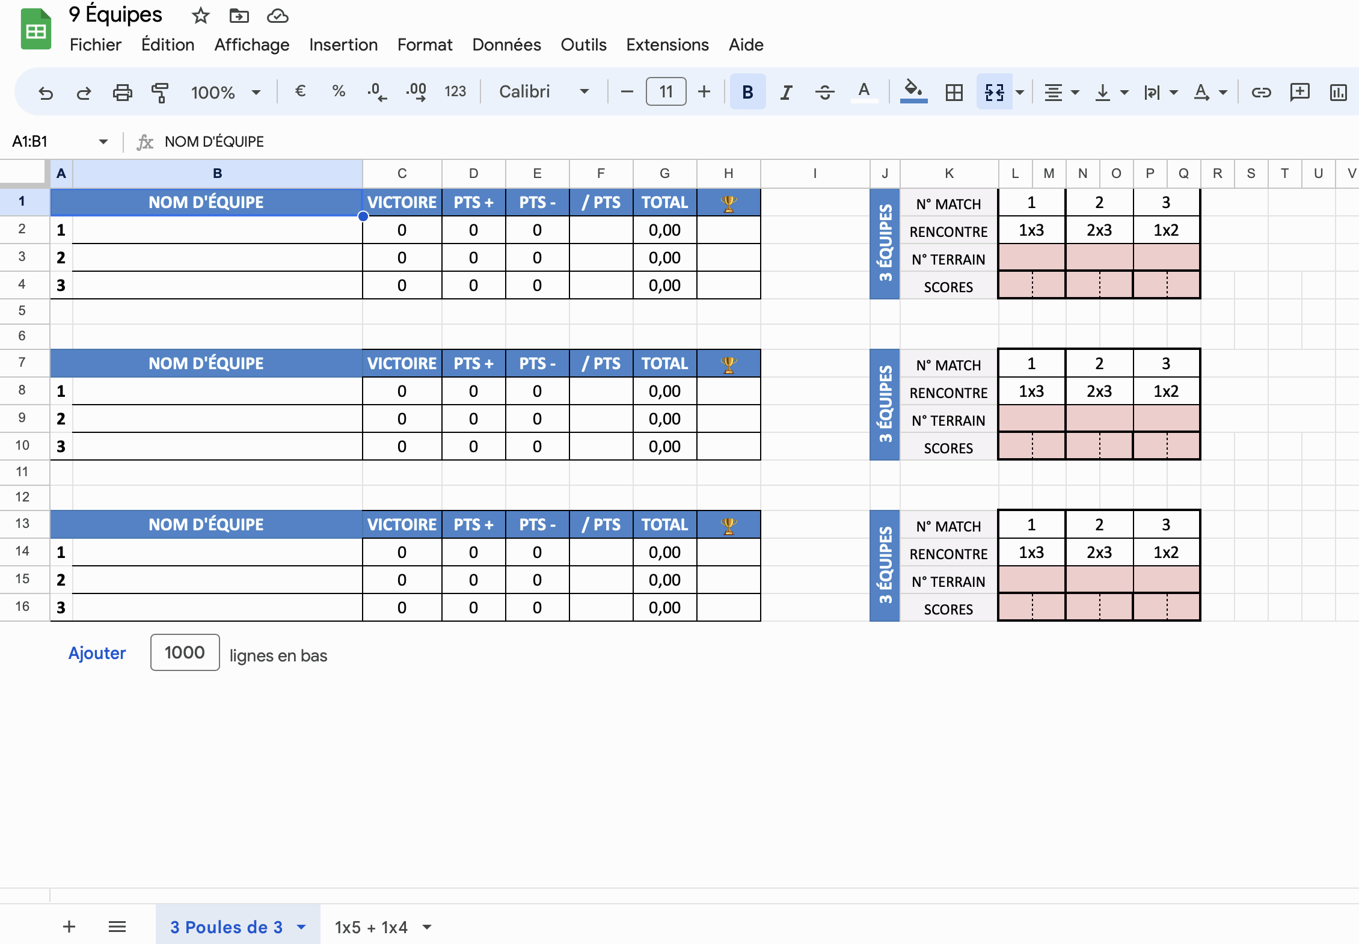Screen dimensions: 1359x944
Task: Open the borders tool
Action: pos(954,92)
